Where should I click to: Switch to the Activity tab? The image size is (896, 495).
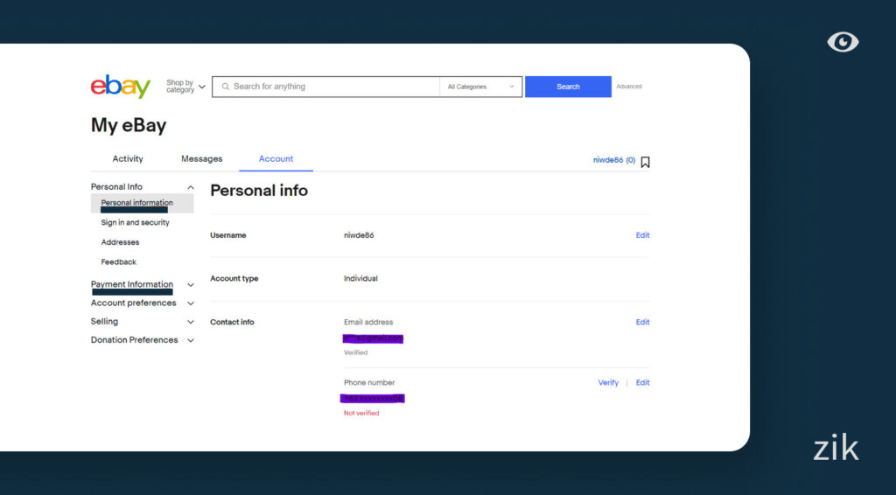coord(128,159)
